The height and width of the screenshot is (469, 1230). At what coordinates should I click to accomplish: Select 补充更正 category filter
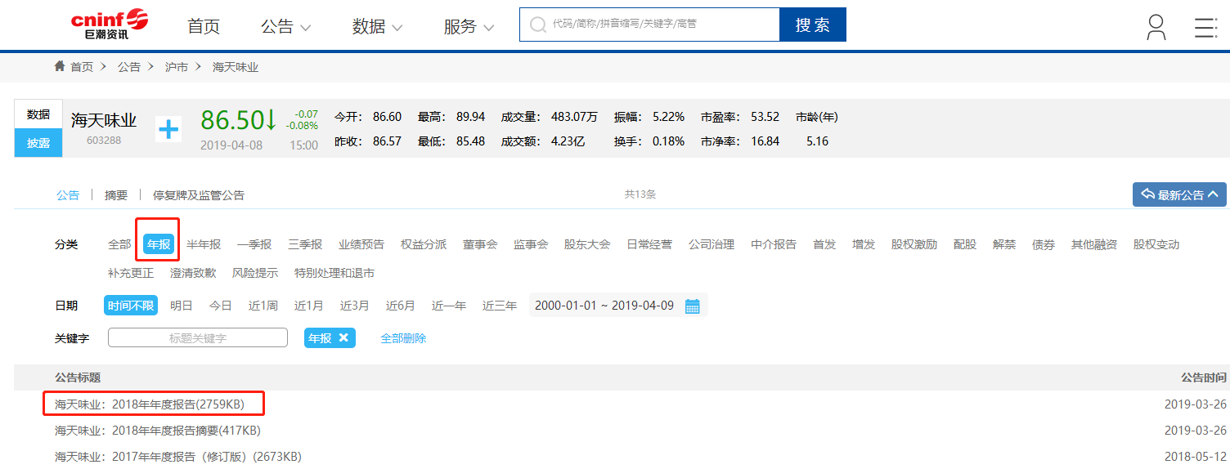point(131,273)
